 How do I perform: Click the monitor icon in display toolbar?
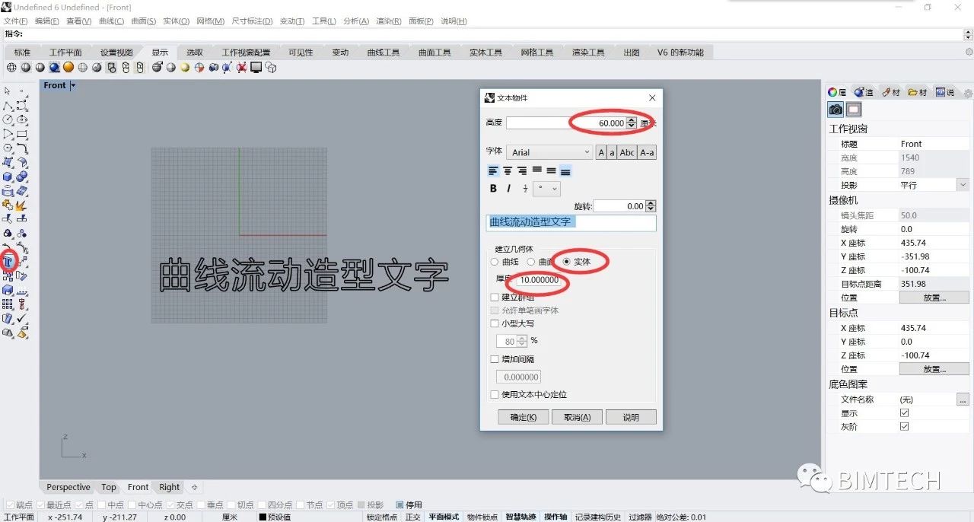[256, 68]
